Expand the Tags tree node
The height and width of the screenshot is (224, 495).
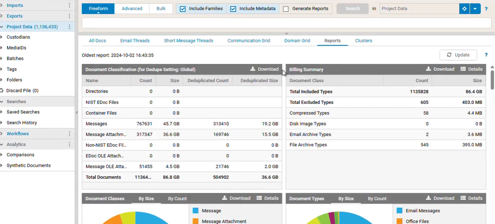(2, 69)
